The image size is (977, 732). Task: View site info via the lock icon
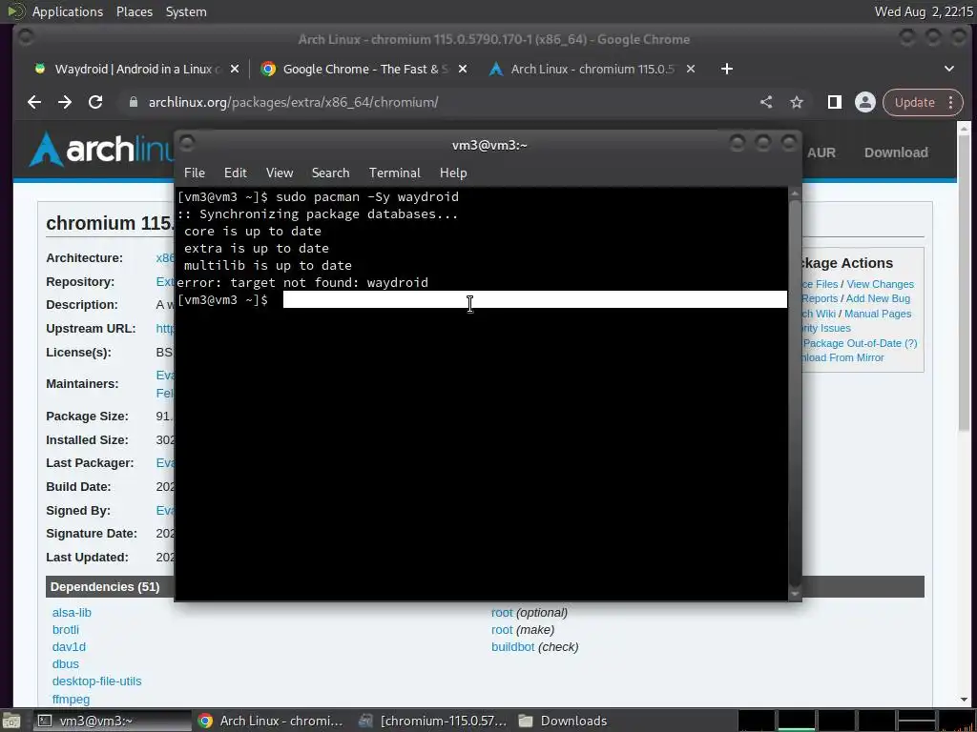click(133, 102)
